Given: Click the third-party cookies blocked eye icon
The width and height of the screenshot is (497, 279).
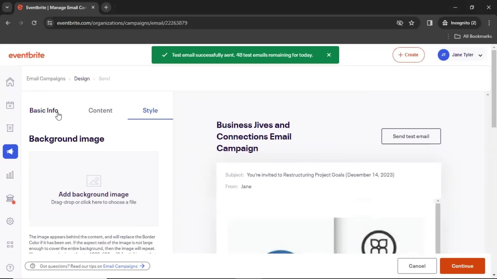Looking at the screenshot, I should coord(400,23).
